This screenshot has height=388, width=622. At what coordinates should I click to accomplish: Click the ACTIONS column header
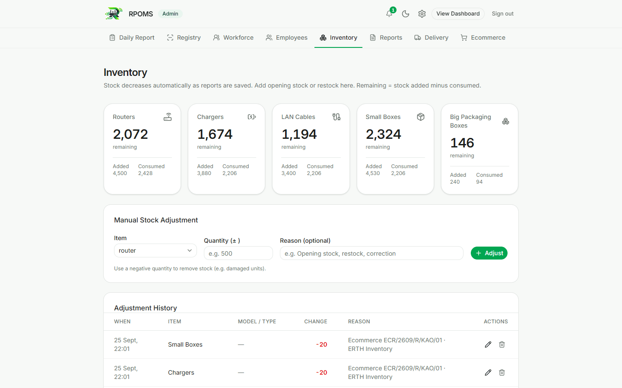tap(496, 322)
